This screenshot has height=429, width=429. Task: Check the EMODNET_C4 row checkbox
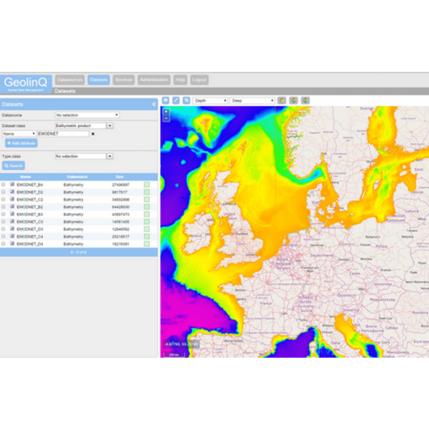pyautogui.click(x=3, y=236)
